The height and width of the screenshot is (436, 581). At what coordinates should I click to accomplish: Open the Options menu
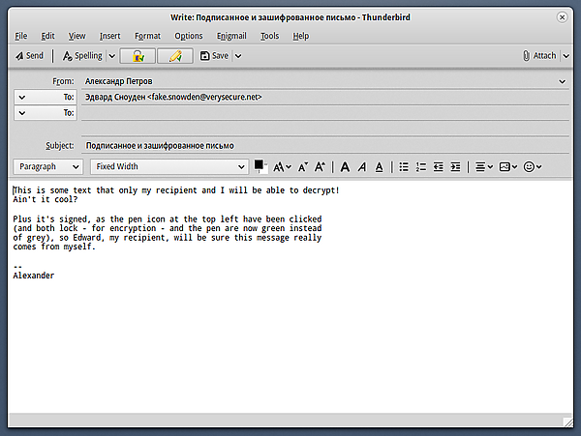click(189, 36)
